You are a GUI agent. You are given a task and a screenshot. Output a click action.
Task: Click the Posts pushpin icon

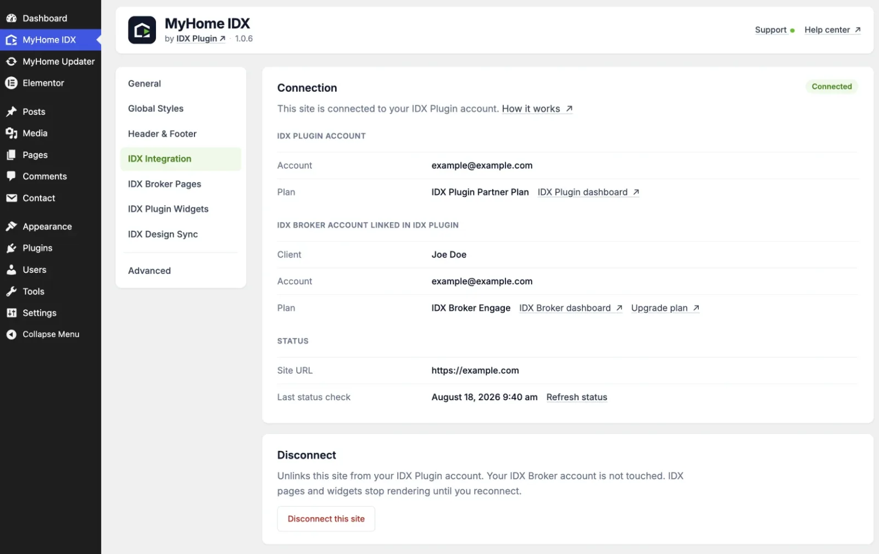11,111
